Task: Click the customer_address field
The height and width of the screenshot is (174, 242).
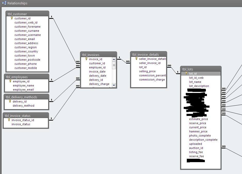Action: (26, 43)
